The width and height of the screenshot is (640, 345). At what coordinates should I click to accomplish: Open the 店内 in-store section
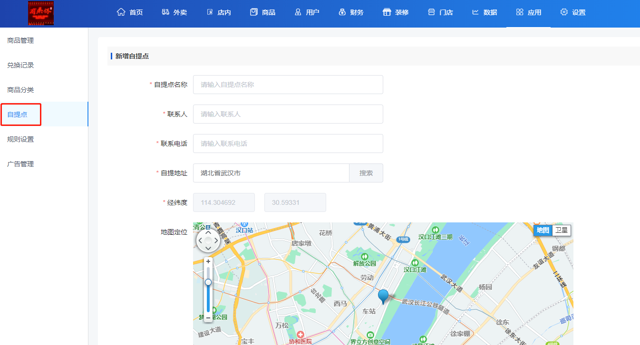coord(219,12)
